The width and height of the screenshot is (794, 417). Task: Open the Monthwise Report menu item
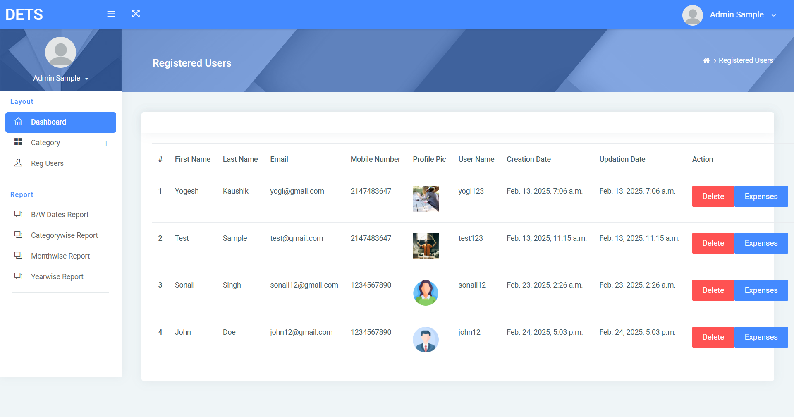pos(60,256)
